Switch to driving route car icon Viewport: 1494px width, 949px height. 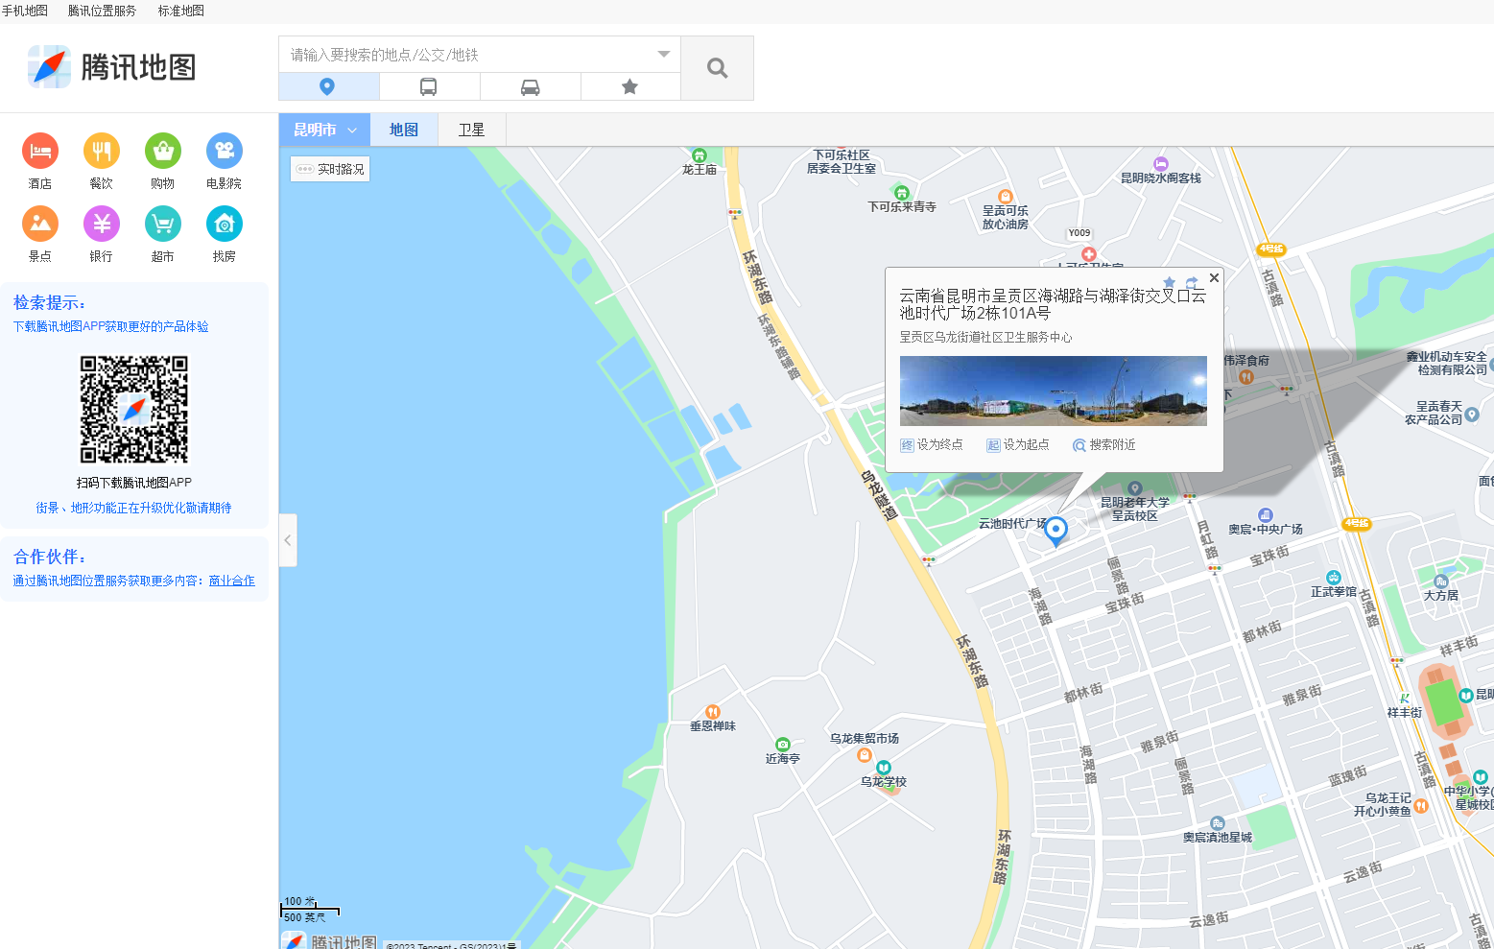click(530, 86)
